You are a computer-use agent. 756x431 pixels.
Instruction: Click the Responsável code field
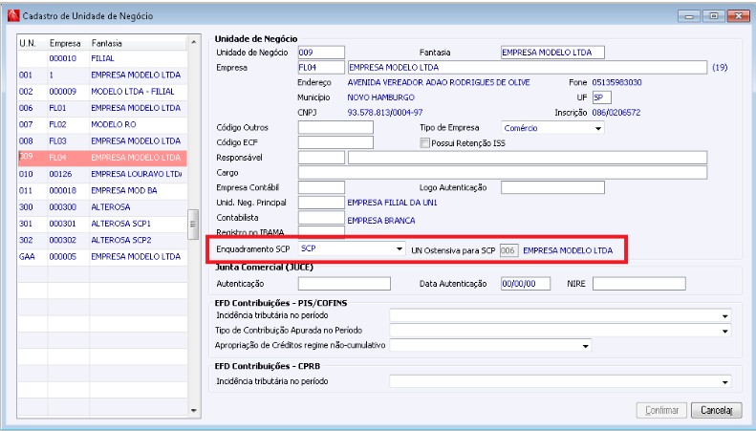click(x=321, y=158)
